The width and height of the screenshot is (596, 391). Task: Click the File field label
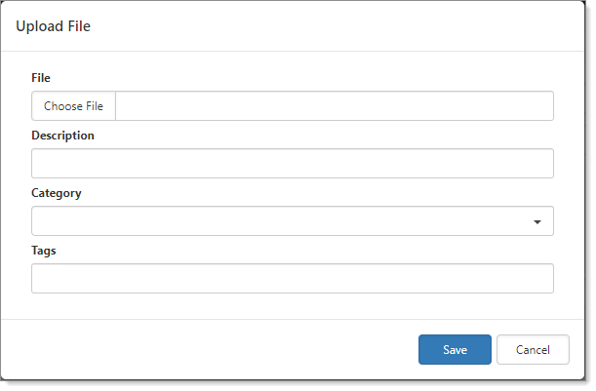(41, 77)
